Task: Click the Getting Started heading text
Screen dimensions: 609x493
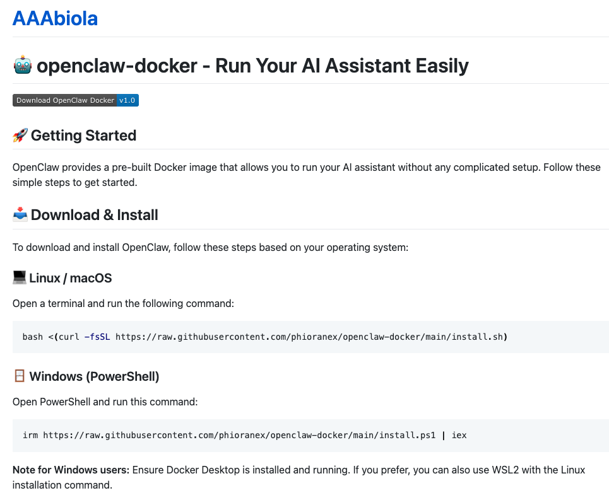Action: 83,136
